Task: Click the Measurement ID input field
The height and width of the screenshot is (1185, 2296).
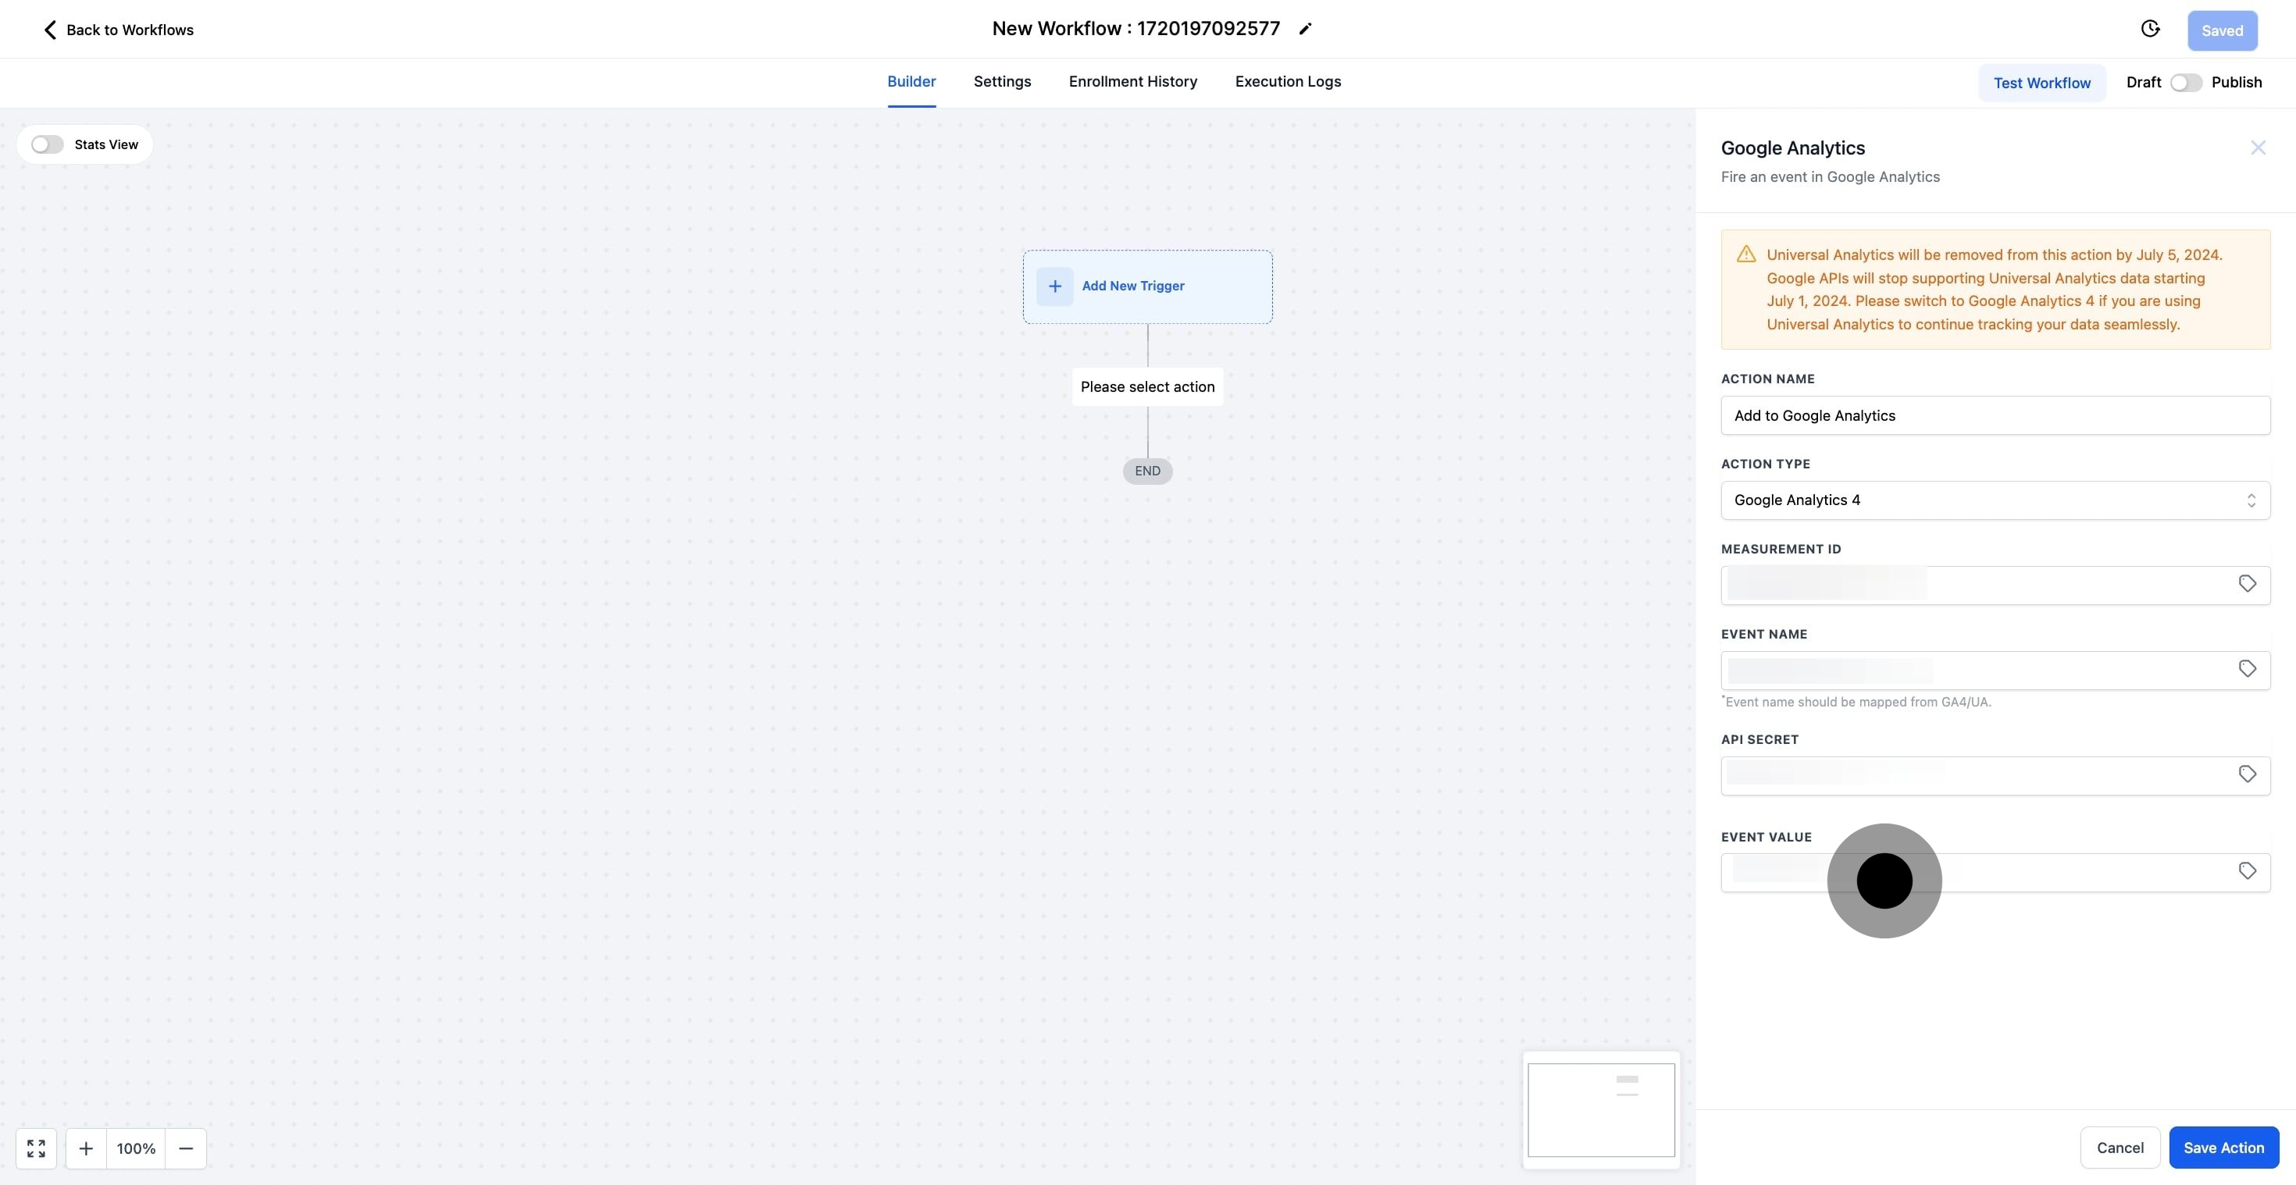Action: coord(1995,585)
